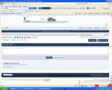The image size is (112, 90).
Task: Click the Расширенная форма button
Action: coord(59,57)
